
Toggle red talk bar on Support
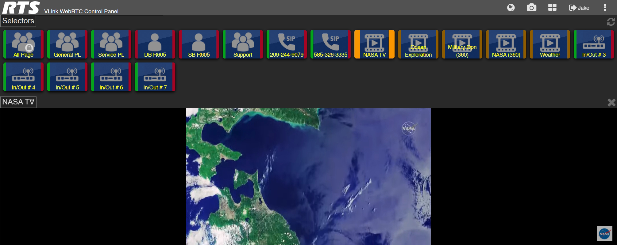coord(261,44)
